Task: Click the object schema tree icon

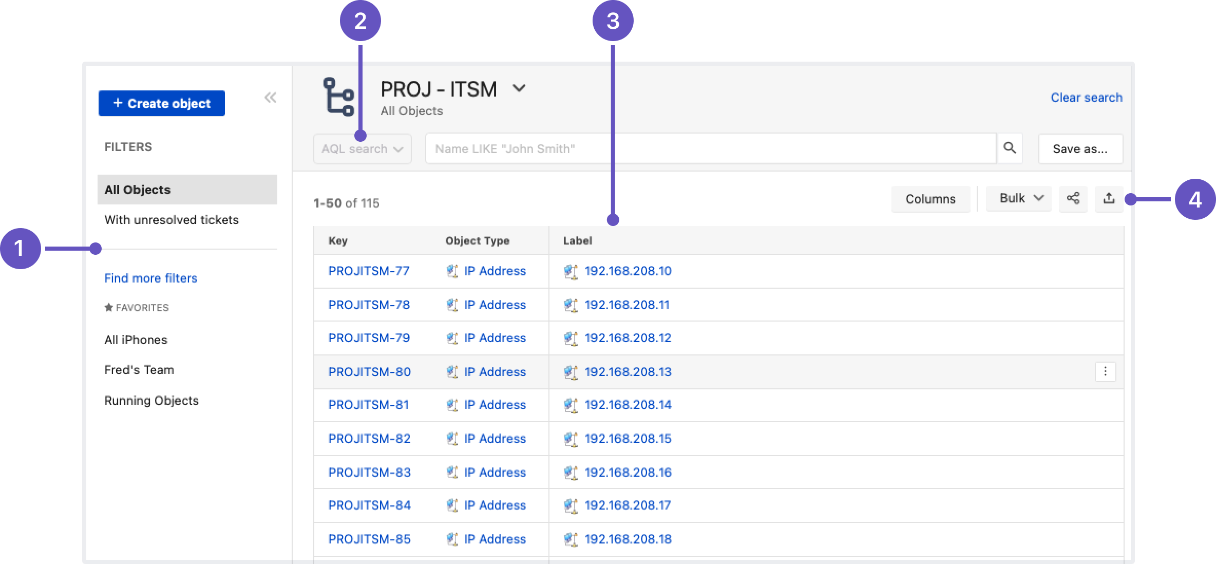Action: click(x=338, y=97)
